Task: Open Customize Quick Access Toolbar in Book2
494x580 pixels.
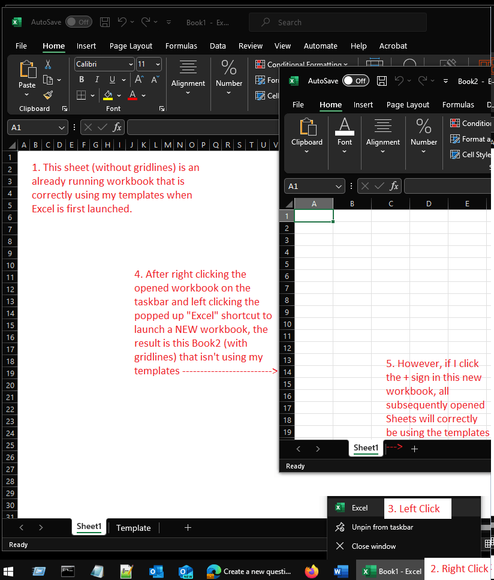Action: coord(445,80)
